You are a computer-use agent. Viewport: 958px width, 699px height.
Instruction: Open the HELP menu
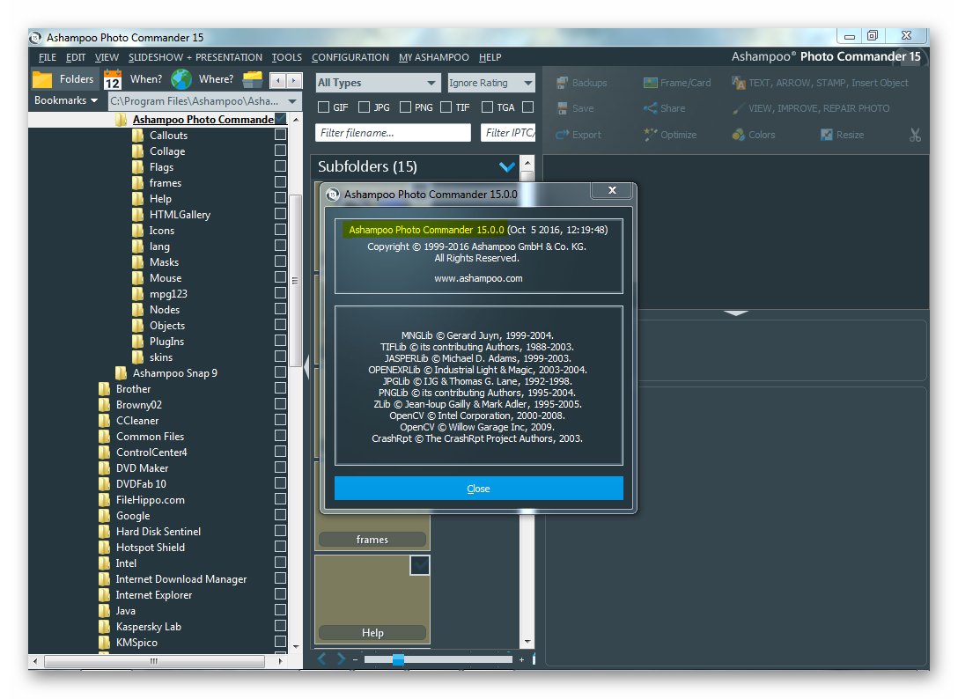(490, 57)
